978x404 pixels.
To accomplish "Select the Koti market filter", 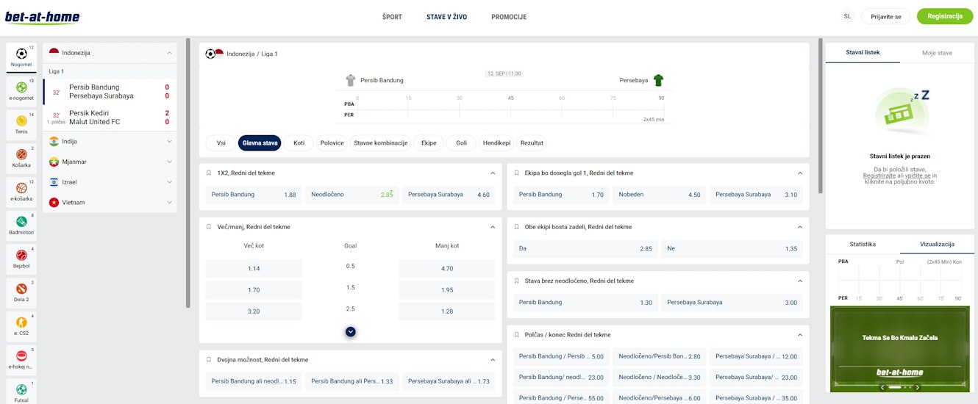I will tap(299, 143).
